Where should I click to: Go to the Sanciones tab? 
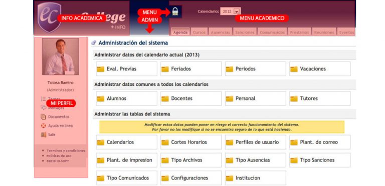click(x=245, y=32)
